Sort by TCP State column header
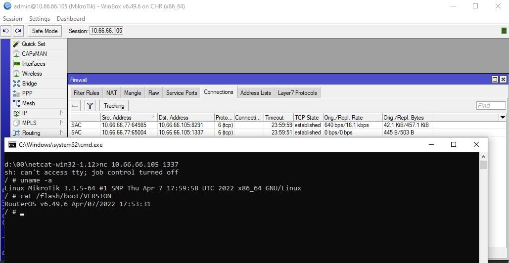The height and width of the screenshot is (263, 509). pos(308,117)
